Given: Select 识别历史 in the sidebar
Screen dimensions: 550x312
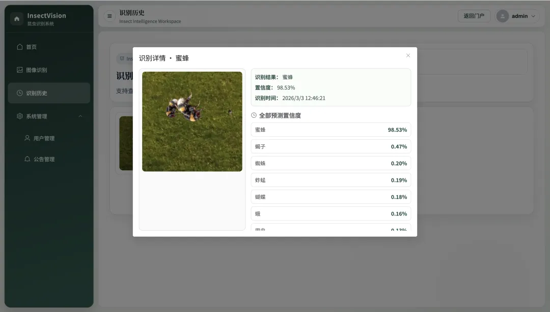Looking at the screenshot, I should (49, 93).
